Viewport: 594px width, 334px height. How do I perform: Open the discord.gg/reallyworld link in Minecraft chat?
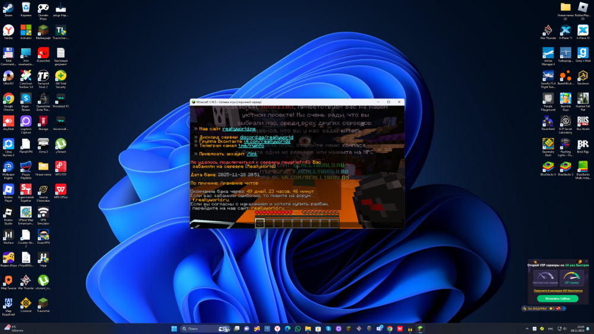pyautogui.click(x=266, y=137)
